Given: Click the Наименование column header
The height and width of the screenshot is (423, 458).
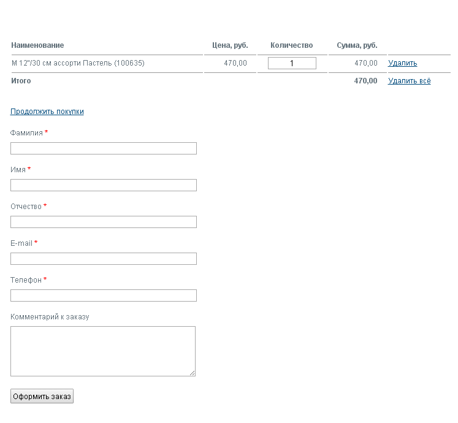Looking at the screenshot, I should [x=37, y=45].
